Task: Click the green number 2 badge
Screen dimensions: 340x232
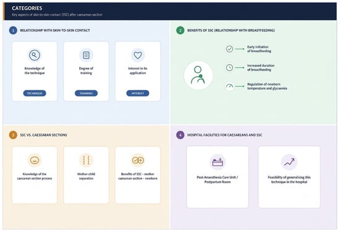Action: [x=180, y=30]
